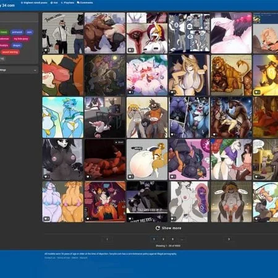The image size is (278, 278).
Task: Go to the next page arrow
Action: 229,239
